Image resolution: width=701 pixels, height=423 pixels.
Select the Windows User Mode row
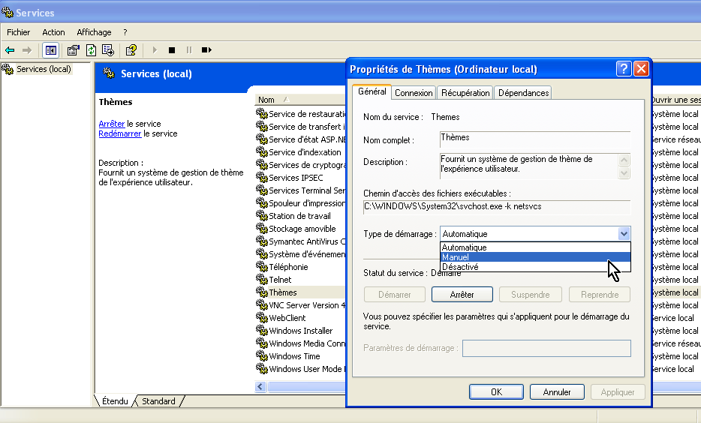point(300,369)
